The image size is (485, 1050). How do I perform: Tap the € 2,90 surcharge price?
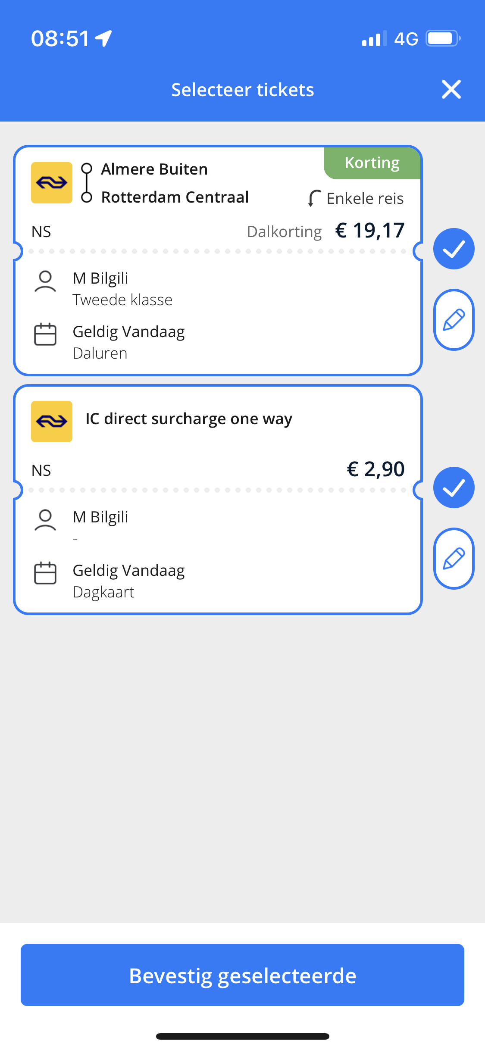375,469
